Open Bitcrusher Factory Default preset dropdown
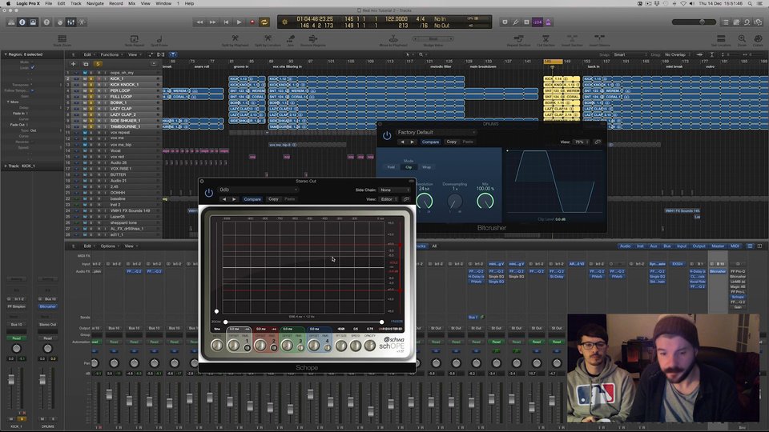769x432 pixels. [x=436, y=132]
